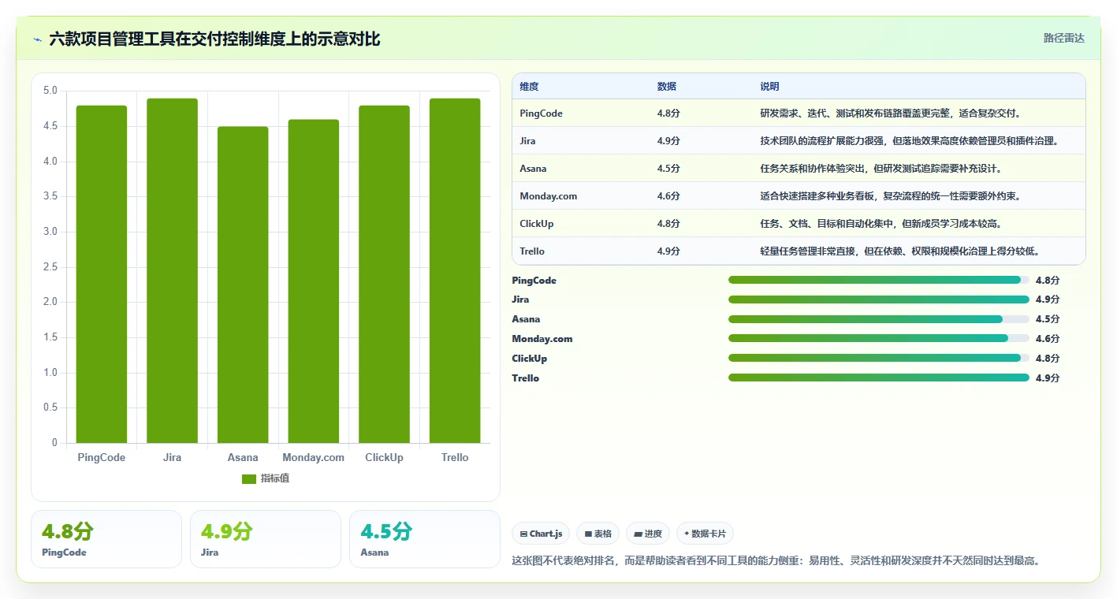The height and width of the screenshot is (599, 1117).
Task: Open the 4.9分 Jira data card
Action: 266,539
